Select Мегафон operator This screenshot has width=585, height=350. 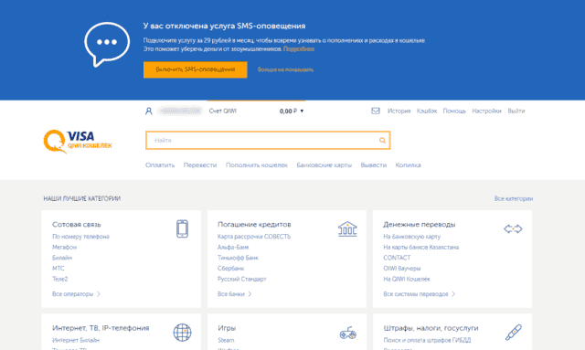pyautogui.click(x=65, y=247)
